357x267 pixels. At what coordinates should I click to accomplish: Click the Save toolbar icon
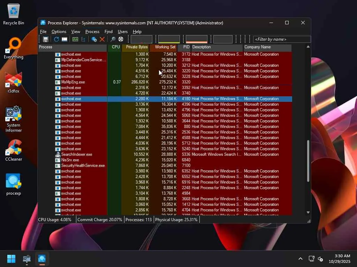(x=46, y=39)
